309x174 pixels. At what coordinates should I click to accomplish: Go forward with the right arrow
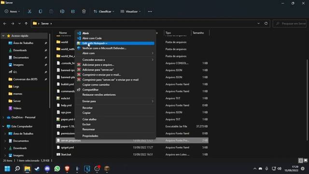click(x=13, y=24)
